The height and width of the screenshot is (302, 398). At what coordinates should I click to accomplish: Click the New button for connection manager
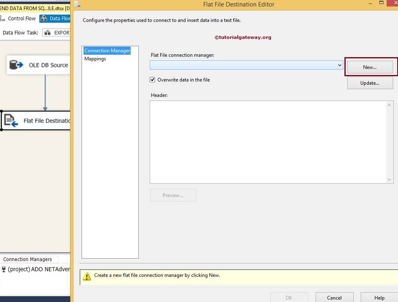coord(370,66)
